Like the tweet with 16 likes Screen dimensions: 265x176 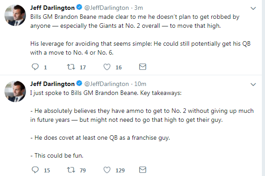(107, 67)
